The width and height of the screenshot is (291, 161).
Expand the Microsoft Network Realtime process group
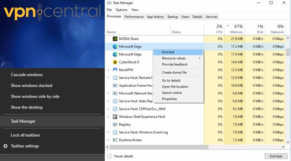(x=108, y=93)
